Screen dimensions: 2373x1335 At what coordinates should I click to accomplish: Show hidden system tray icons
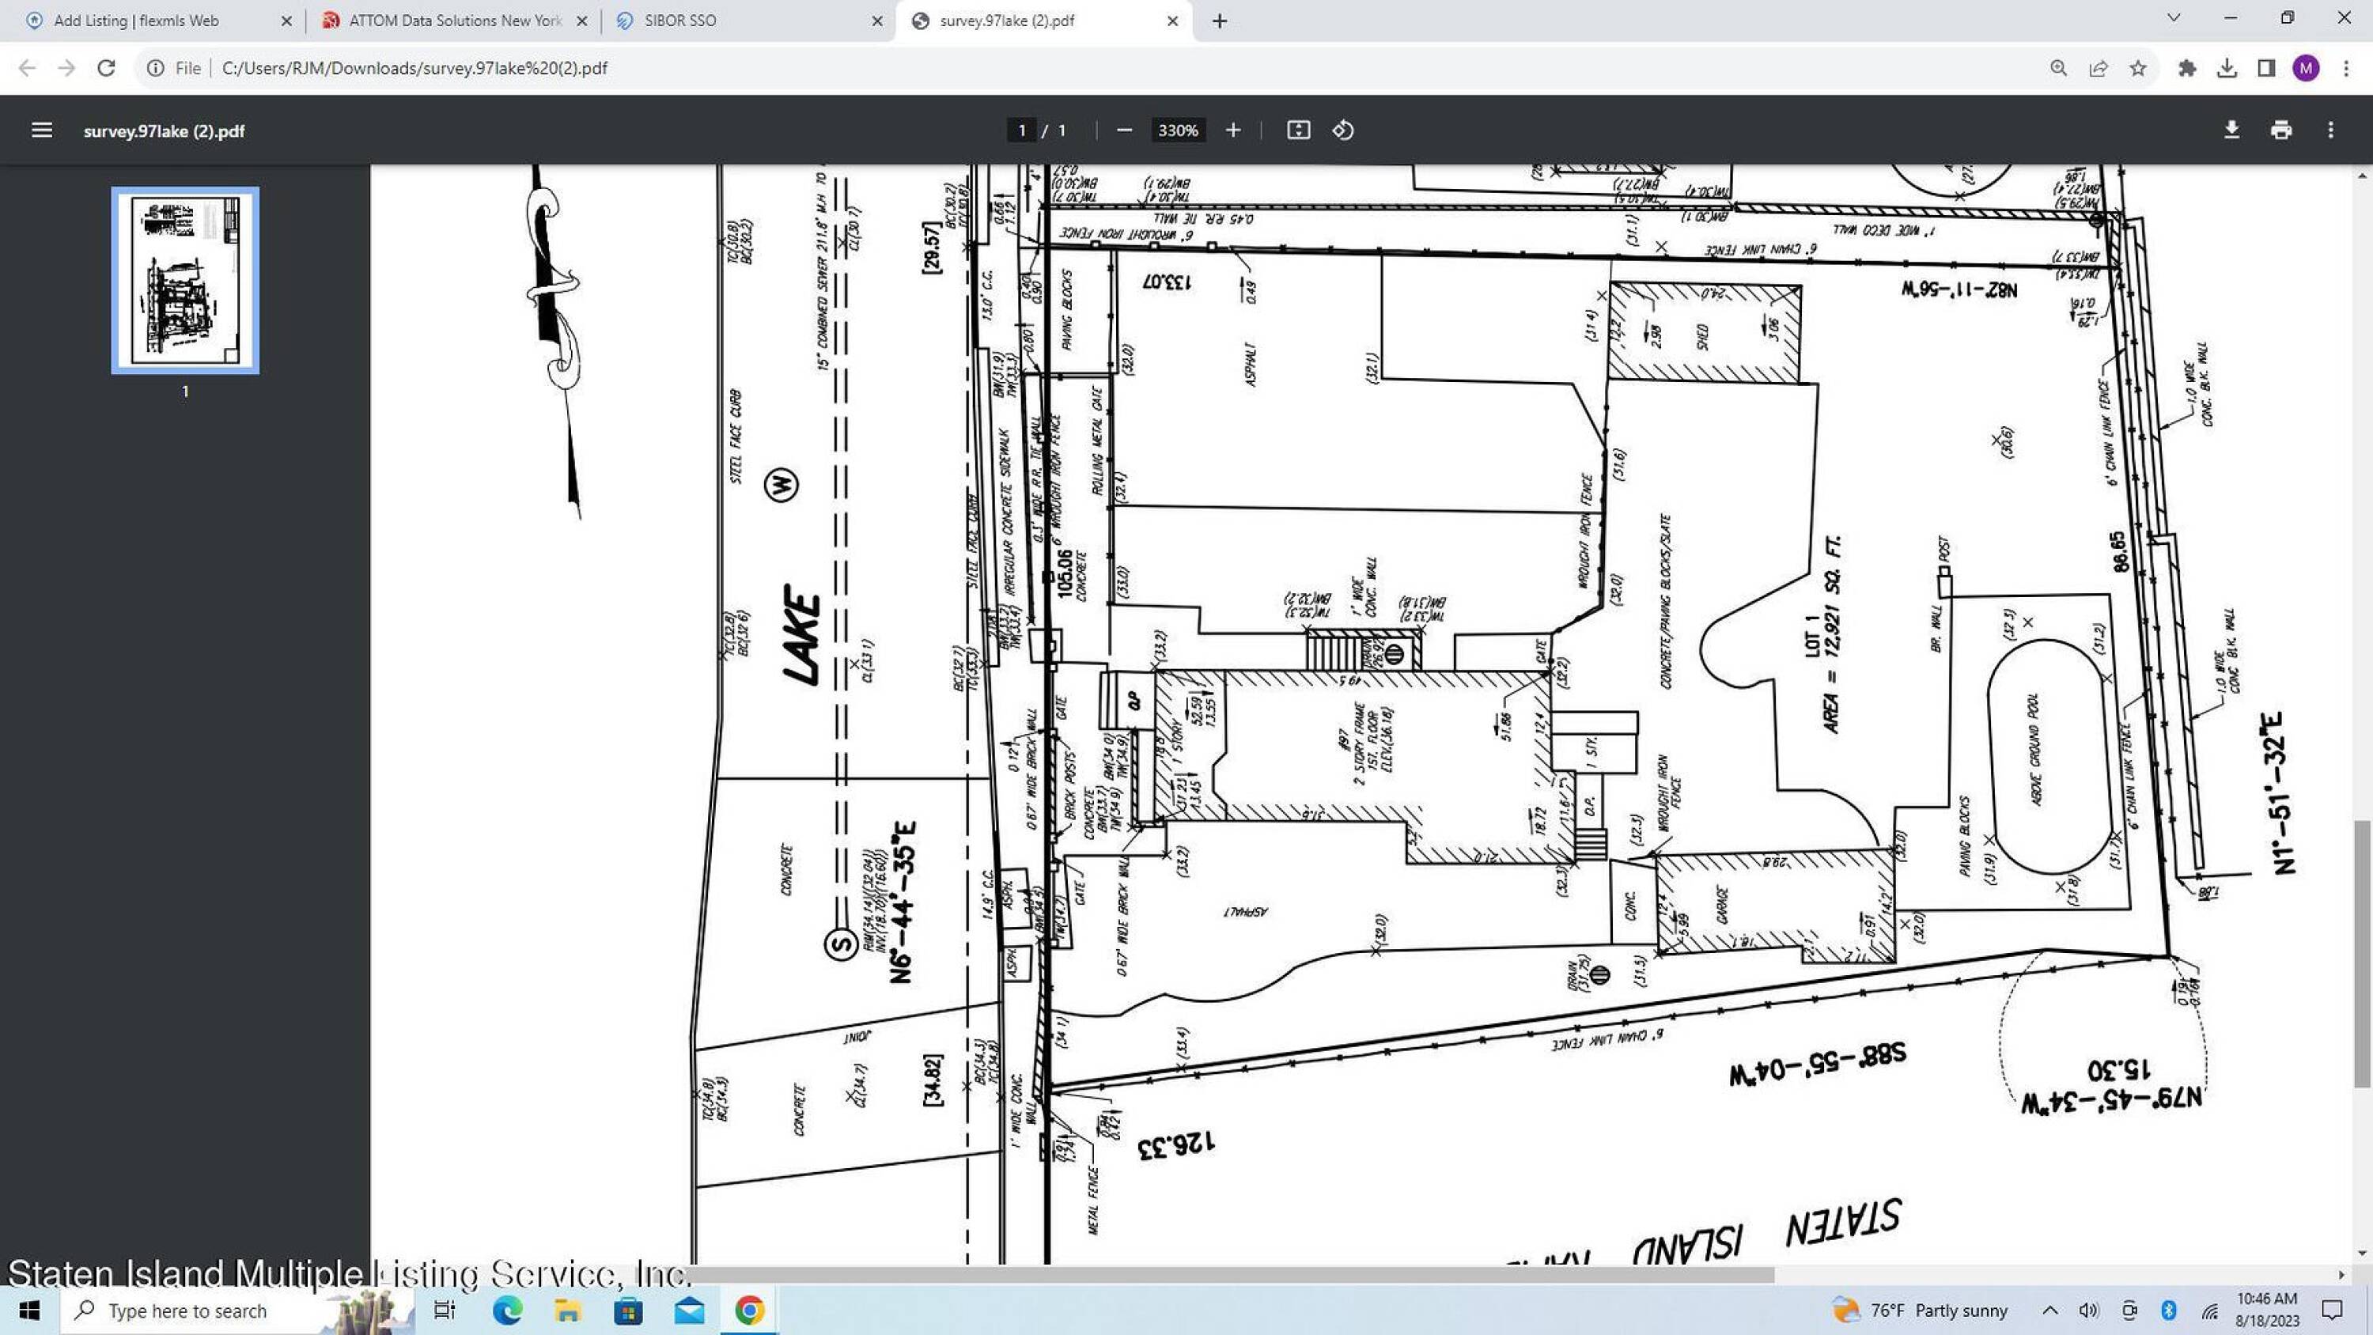pyautogui.click(x=2049, y=1310)
